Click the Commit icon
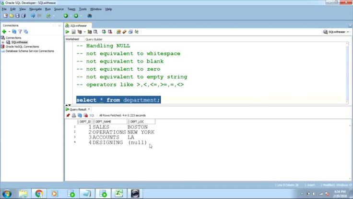Viewport: 353px width, 199px height. (104, 32)
